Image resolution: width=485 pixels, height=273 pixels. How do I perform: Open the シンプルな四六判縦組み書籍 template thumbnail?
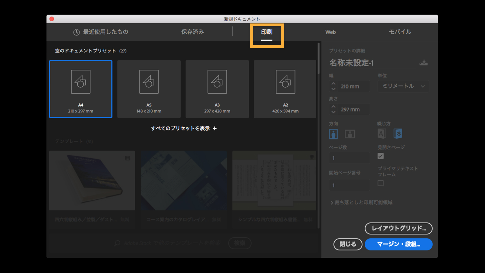pos(274,180)
